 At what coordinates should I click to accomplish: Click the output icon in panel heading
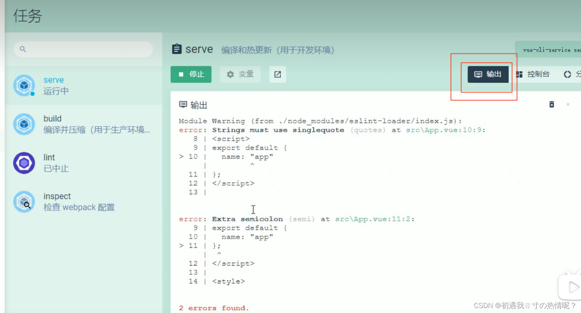(x=183, y=104)
